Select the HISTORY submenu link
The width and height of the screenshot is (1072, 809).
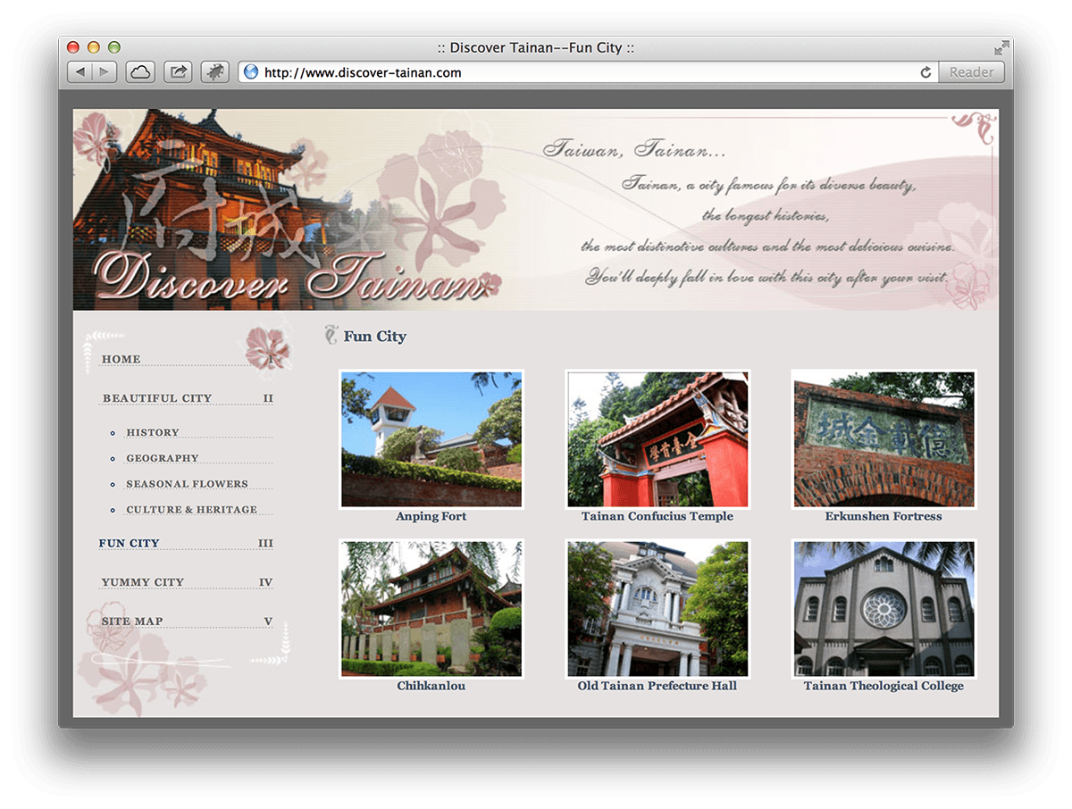pyautogui.click(x=153, y=432)
